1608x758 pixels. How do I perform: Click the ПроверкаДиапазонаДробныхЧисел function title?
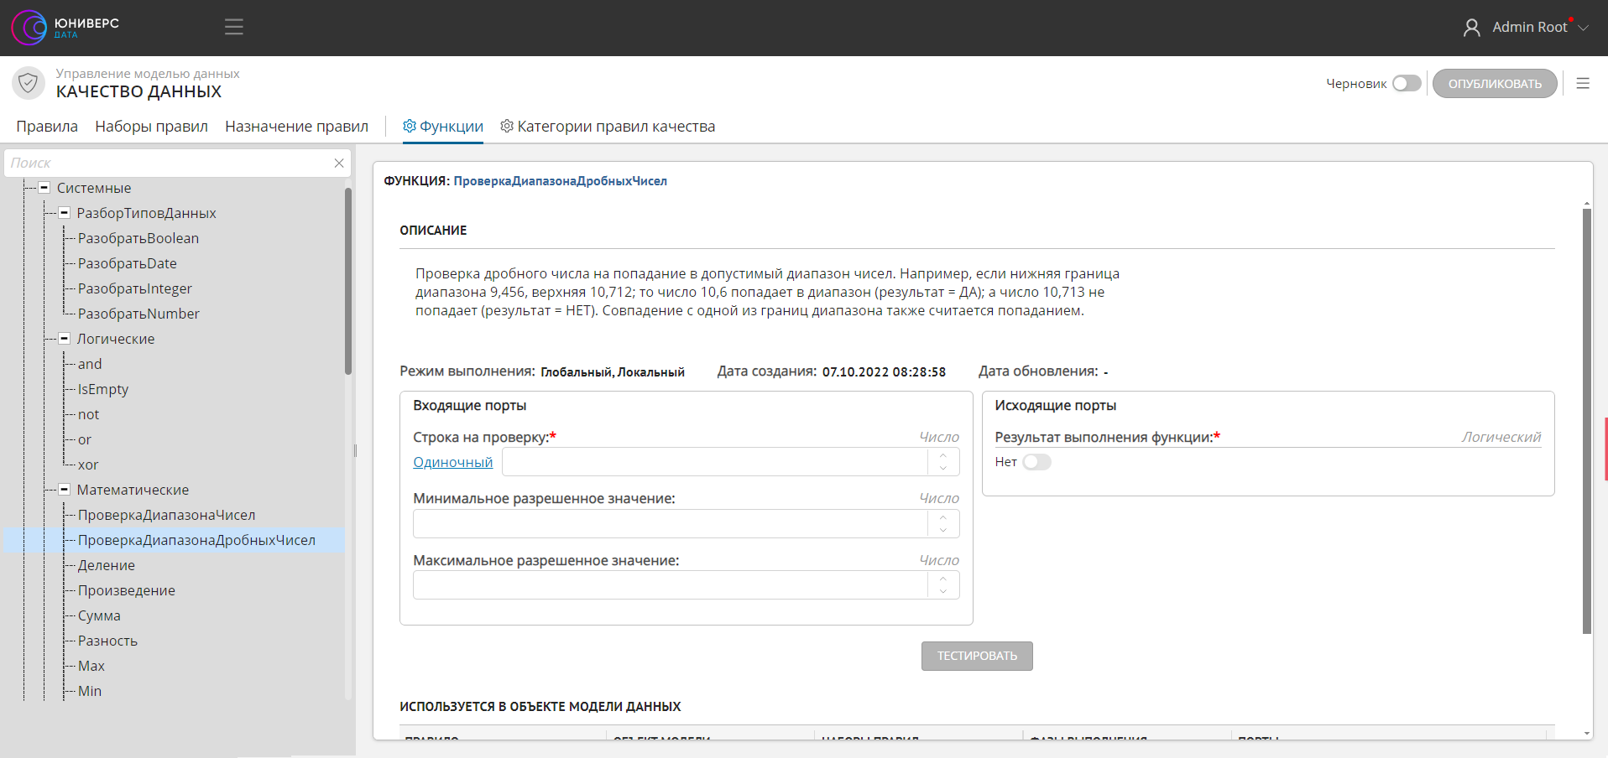(561, 181)
